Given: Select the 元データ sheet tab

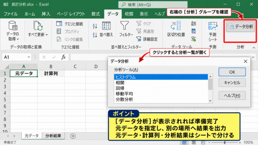Looking at the screenshot, I should [x=31, y=136].
